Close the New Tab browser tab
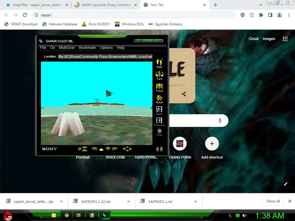The width and height of the screenshot is (295, 221). point(205,5)
